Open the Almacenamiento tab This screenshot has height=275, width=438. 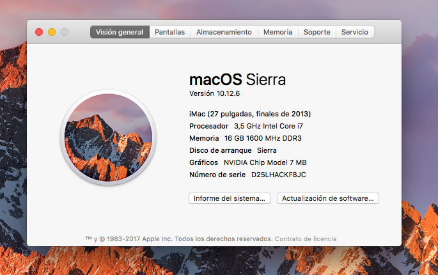pos(224,32)
